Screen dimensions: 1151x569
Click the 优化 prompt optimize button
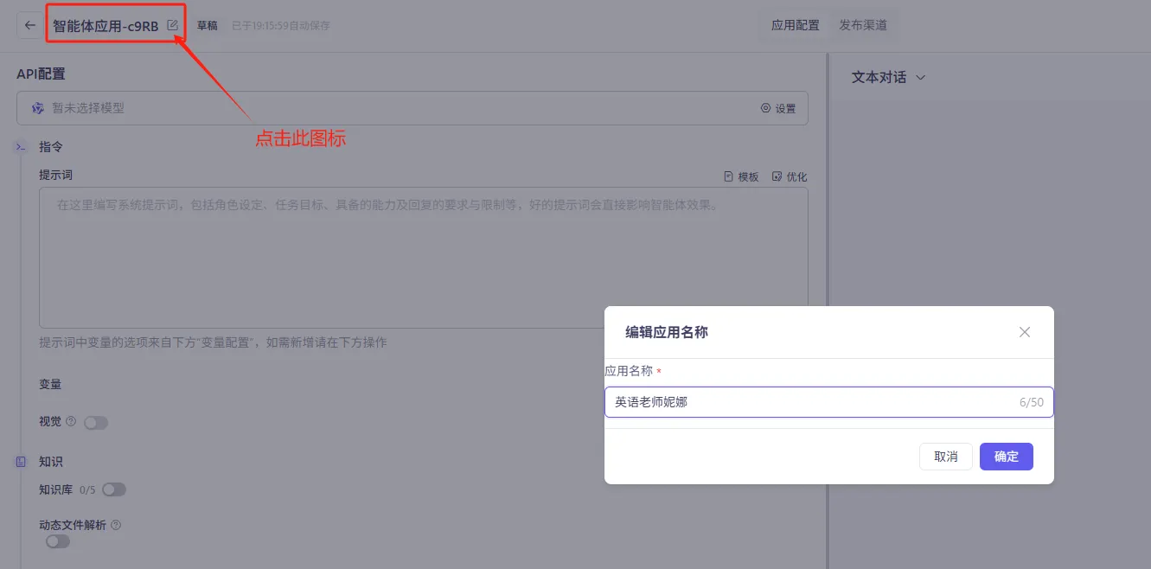(790, 176)
